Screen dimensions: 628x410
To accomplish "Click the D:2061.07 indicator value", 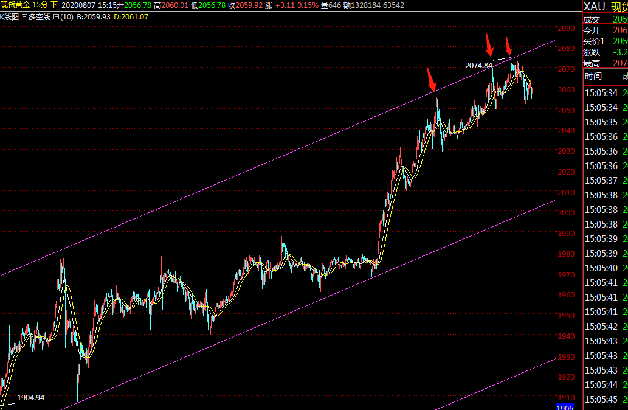I will coord(131,17).
